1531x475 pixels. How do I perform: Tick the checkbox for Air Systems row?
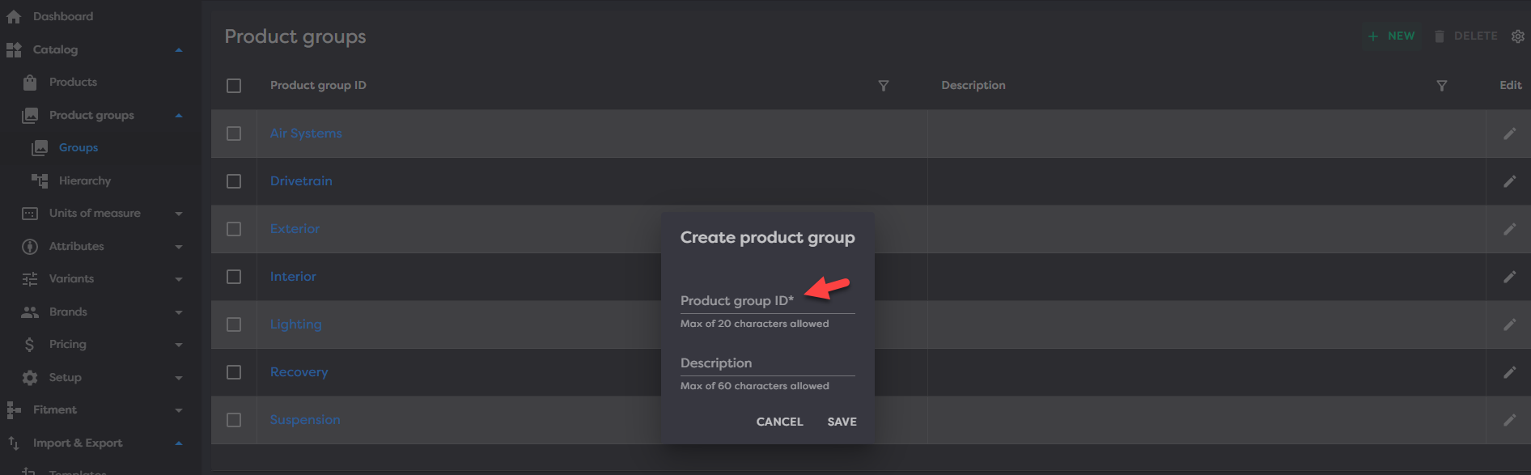click(234, 134)
